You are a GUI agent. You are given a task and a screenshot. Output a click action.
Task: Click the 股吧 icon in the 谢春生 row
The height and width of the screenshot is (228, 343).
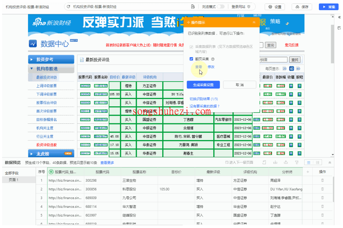point(299,153)
